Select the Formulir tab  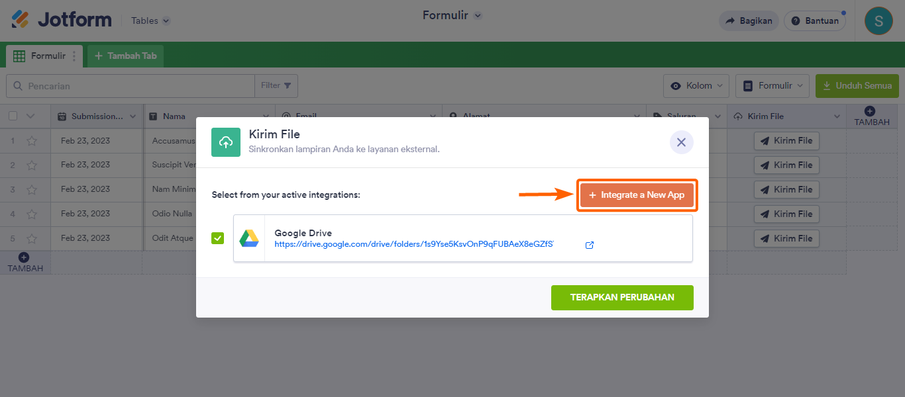tap(41, 56)
